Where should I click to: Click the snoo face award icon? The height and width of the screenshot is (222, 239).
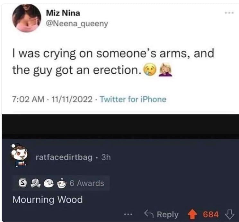pyautogui.click(x=49, y=183)
